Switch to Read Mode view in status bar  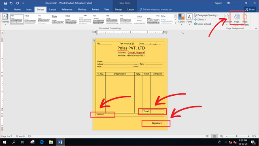(207, 136)
